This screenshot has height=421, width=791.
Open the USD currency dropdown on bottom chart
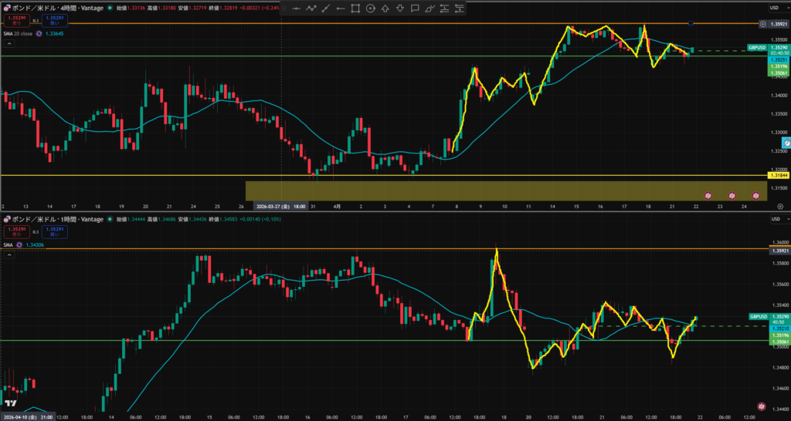(773, 221)
